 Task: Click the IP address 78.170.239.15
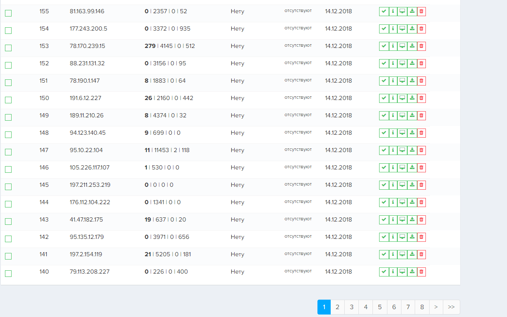tap(87, 46)
